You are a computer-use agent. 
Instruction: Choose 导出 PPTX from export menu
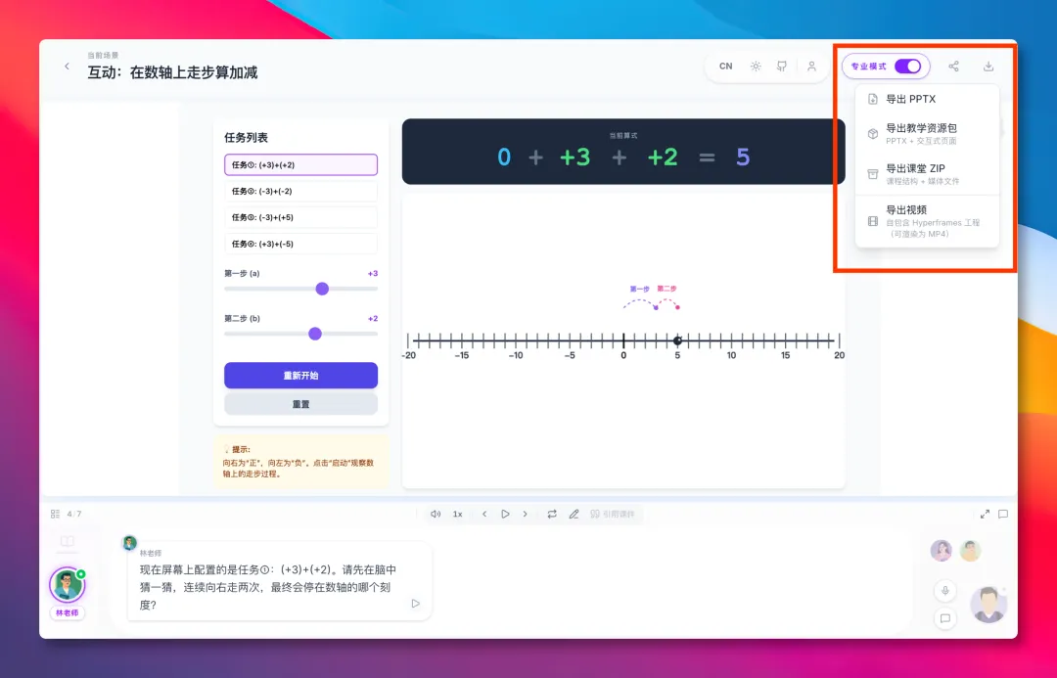[x=927, y=99]
